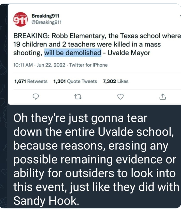
Task: Click the Breaking911 display name
Action: pos(45,16)
